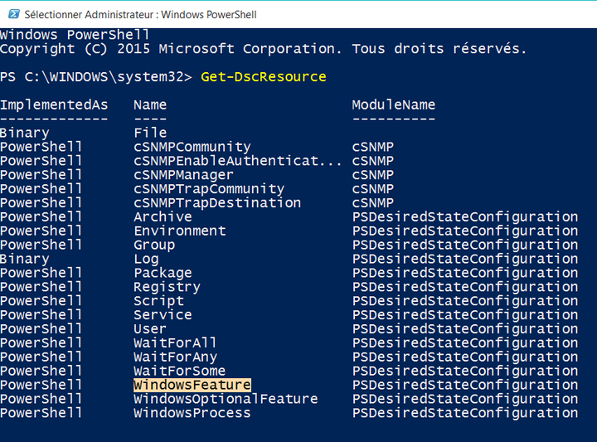Click the ImplementedAs column header
The height and width of the screenshot is (442, 597).
(x=54, y=104)
